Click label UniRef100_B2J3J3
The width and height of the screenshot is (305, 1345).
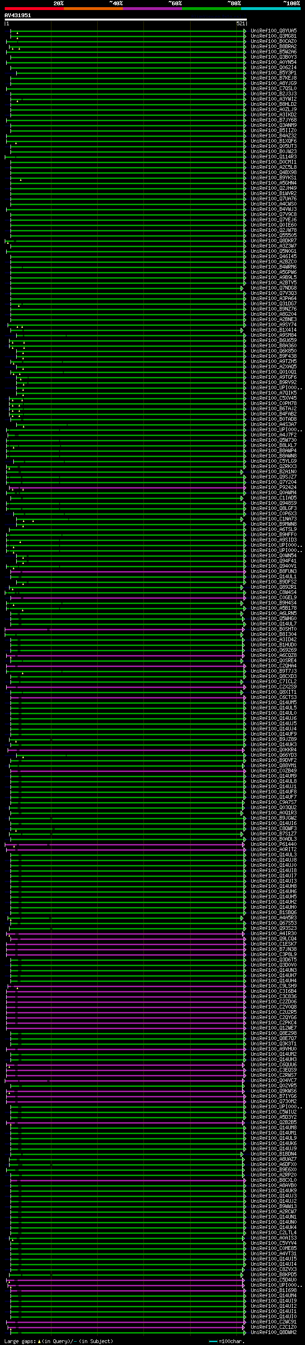click(x=274, y=94)
